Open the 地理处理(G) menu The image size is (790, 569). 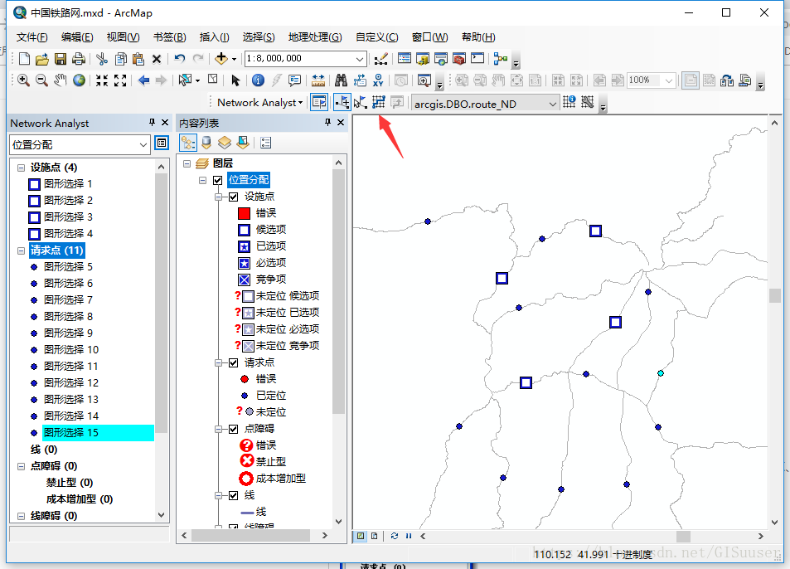tap(315, 37)
